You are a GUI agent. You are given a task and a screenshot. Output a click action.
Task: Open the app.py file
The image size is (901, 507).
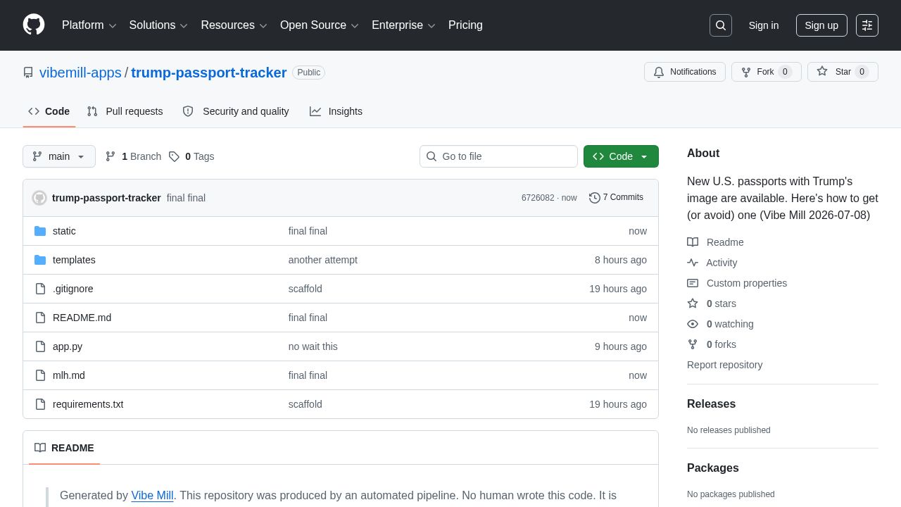68,346
